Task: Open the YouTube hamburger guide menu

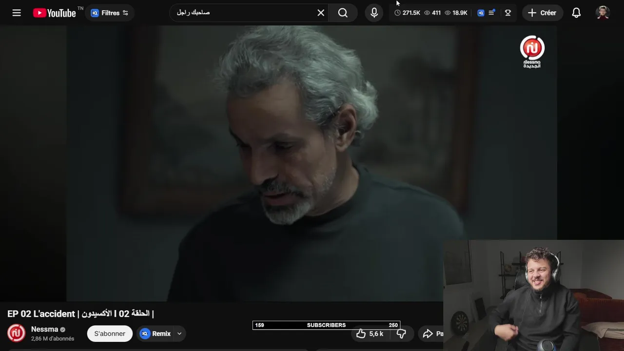Action: tap(17, 13)
